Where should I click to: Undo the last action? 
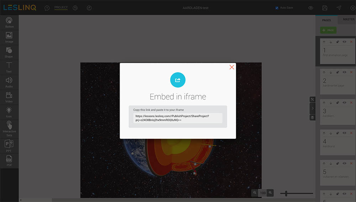click(x=75, y=8)
